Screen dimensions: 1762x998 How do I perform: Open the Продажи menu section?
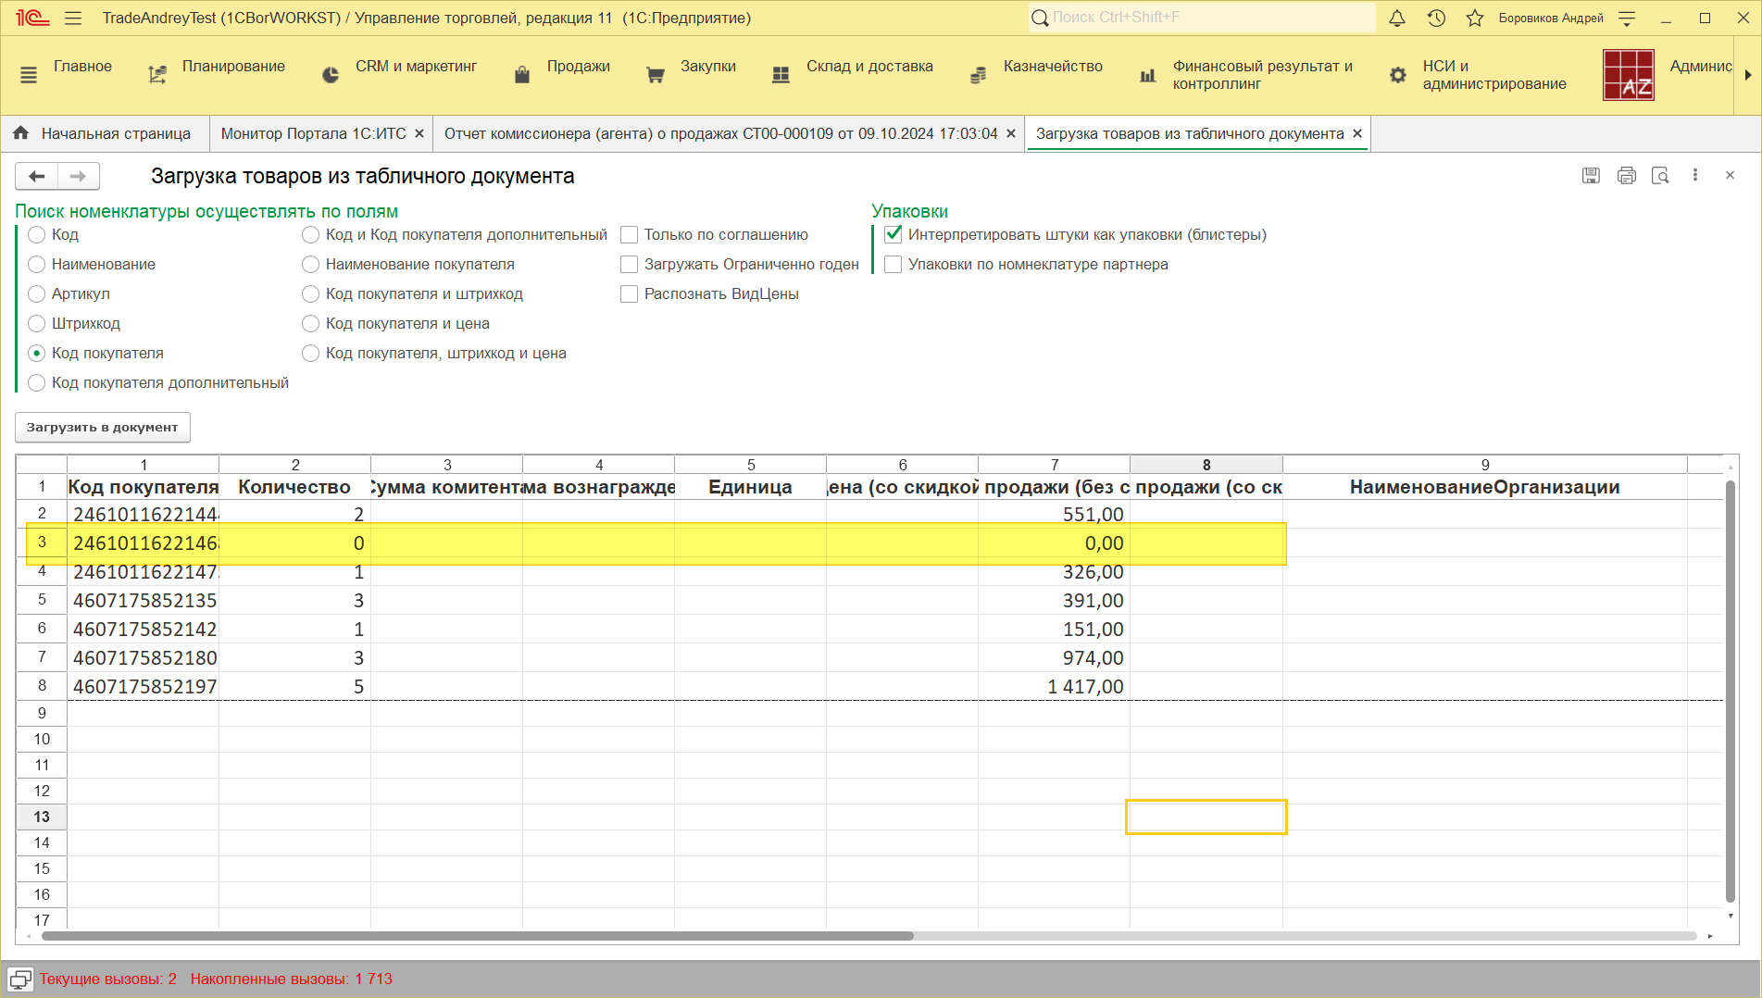(578, 67)
